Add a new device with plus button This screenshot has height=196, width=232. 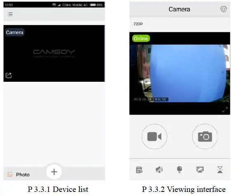click(x=54, y=172)
